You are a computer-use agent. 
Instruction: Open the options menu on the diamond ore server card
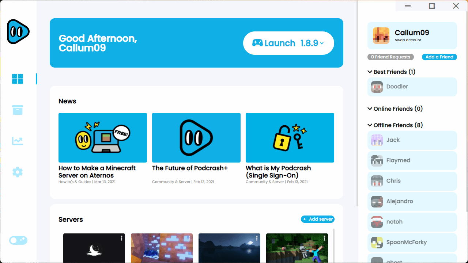(189, 238)
